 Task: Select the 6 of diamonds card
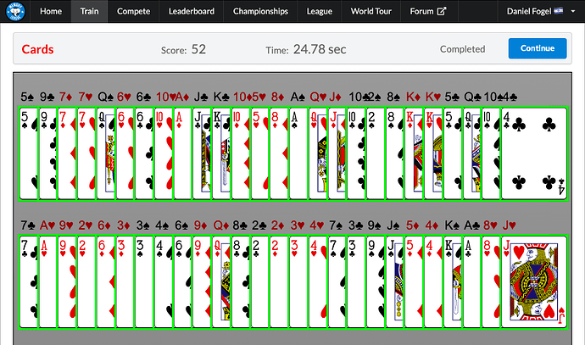pos(106,281)
